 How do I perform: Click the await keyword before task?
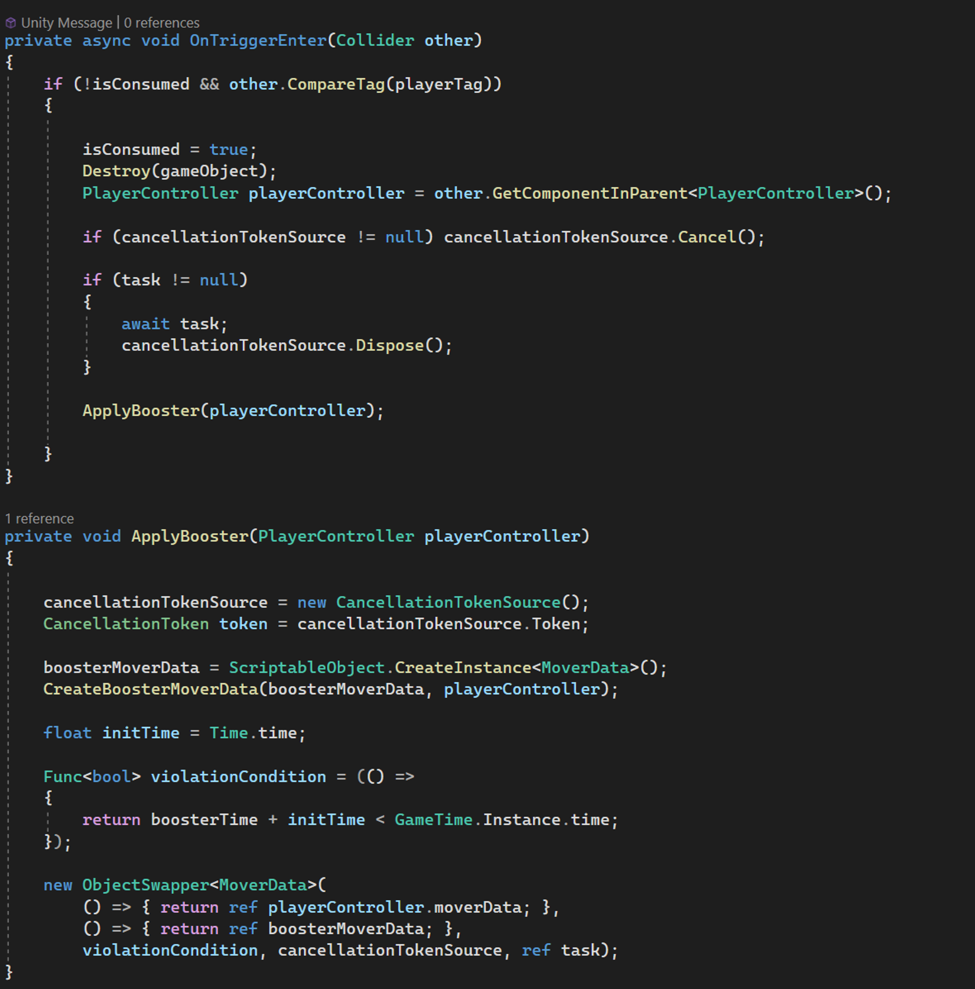(146, 324)
